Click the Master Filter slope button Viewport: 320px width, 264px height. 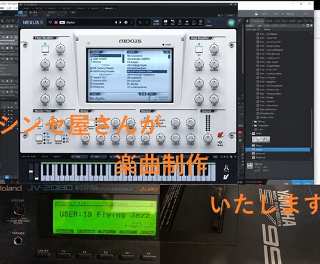(58, 138)
